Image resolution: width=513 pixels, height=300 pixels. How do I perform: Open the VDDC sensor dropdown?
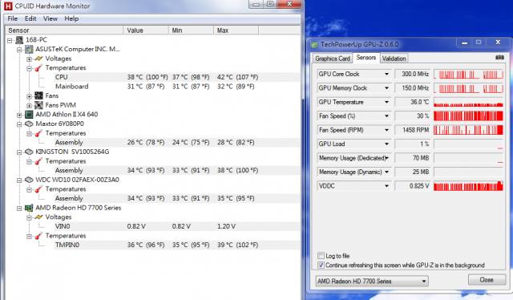[x=386, y=186]
